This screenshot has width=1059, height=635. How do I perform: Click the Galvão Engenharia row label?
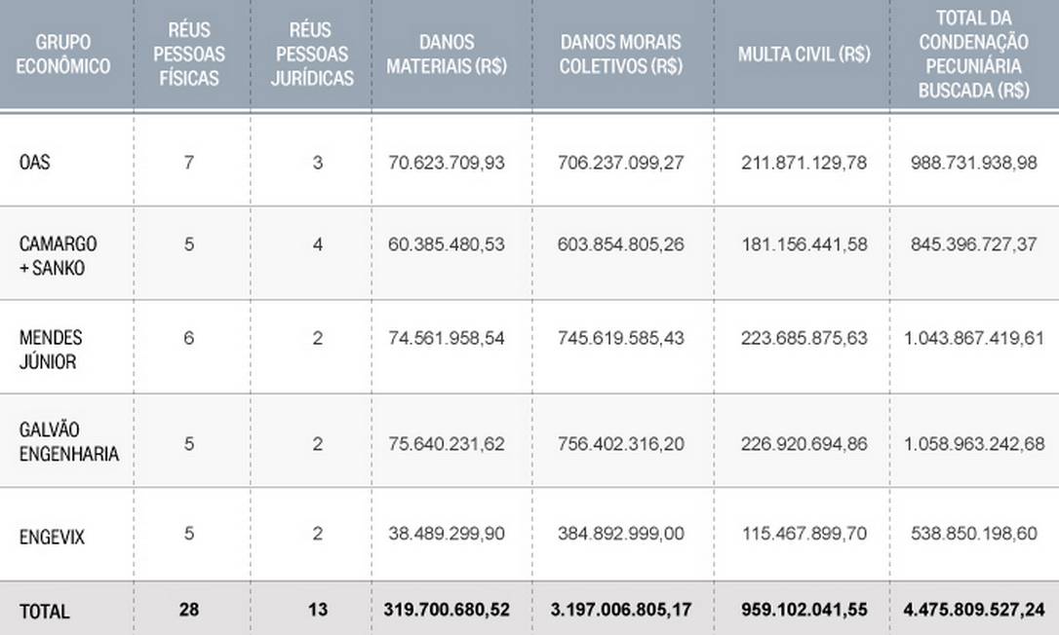tap(68, 442)
